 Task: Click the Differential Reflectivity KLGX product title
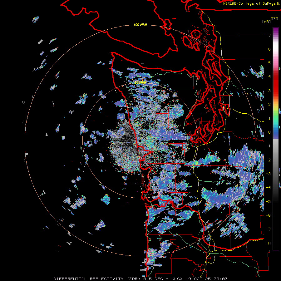tap(140, 279)
